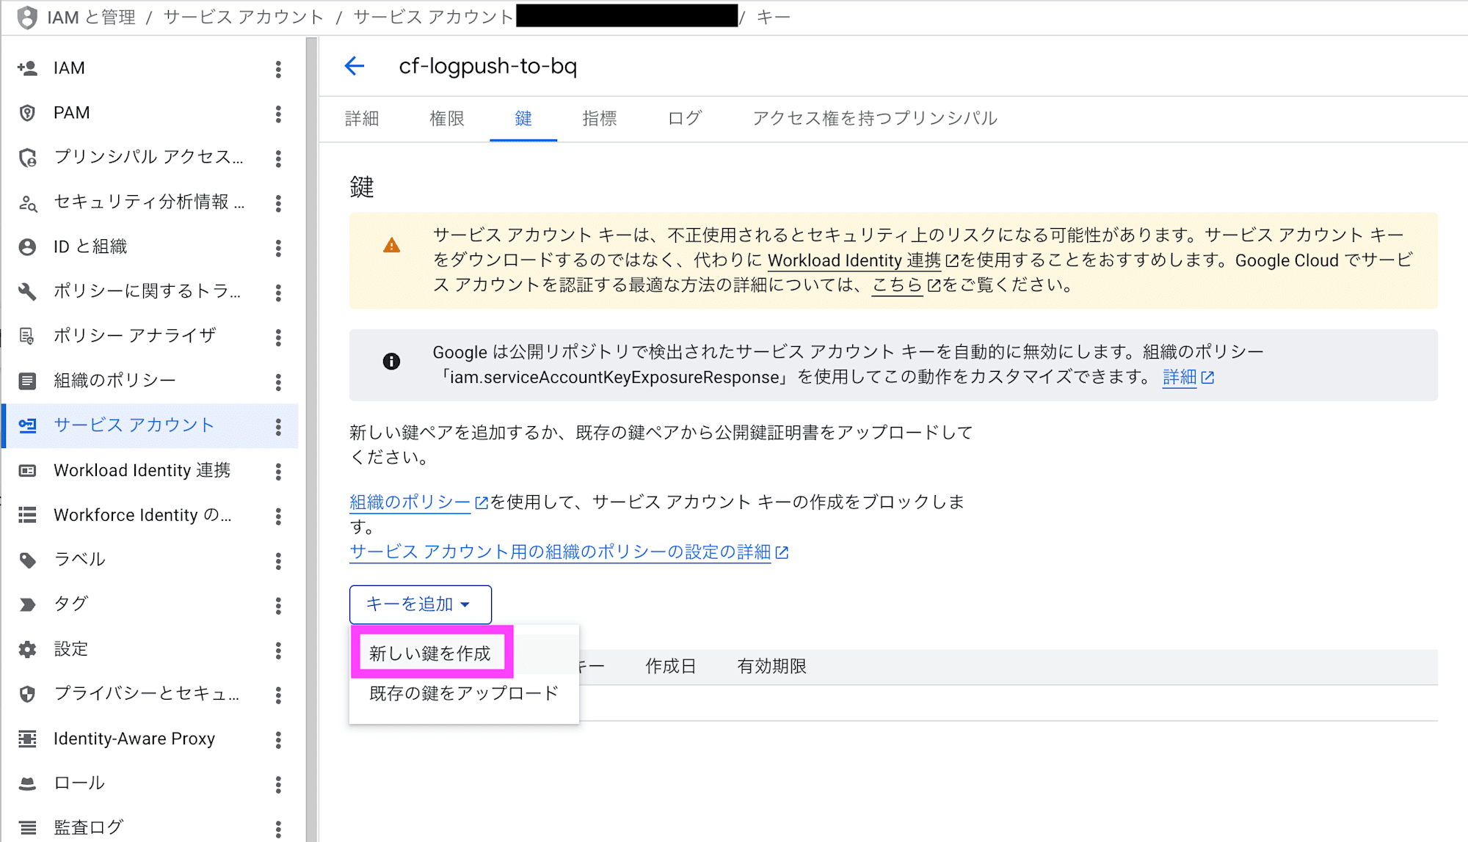Screen dimensions: 1468x842
Task: Open Identity-Aware Proxy in the sidebar
Action: (134, 739)
